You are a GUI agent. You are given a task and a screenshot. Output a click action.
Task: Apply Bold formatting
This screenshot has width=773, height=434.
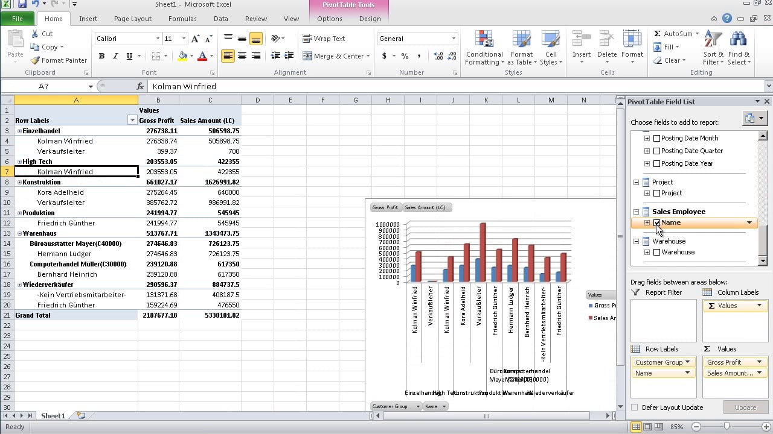(101, 56)
